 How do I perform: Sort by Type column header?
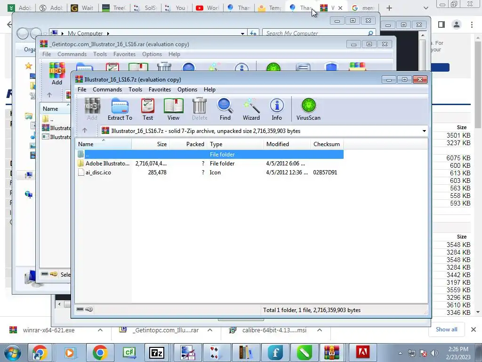click(x=235, y=144)
